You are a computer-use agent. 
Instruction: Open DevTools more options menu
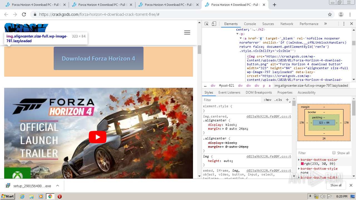[x=344, y=24]
